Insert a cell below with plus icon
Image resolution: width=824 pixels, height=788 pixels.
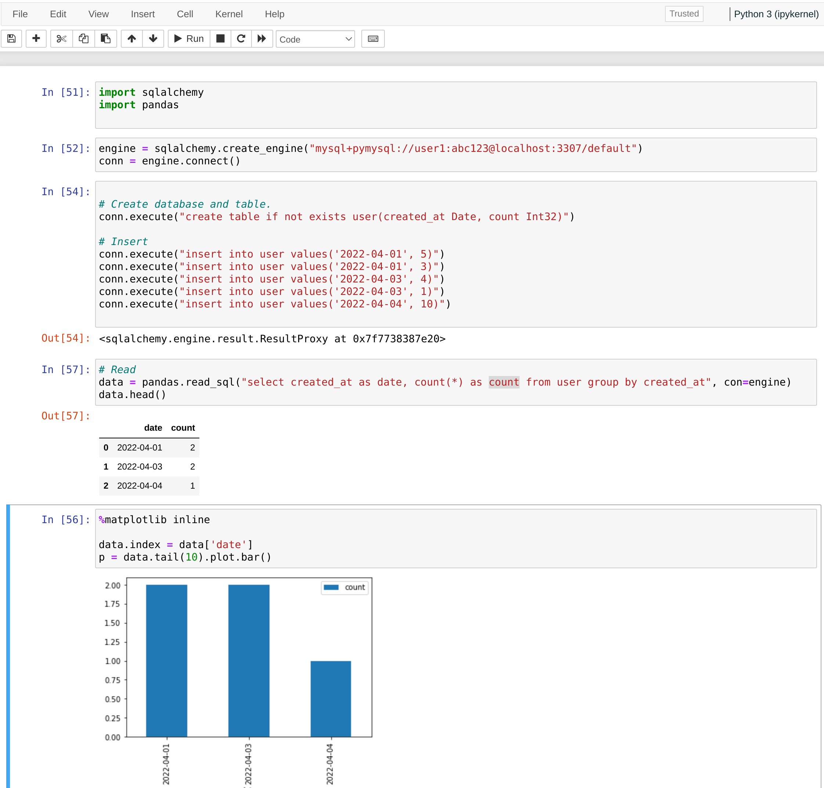point(36,39)
